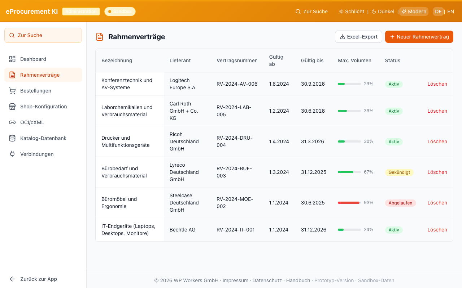Click the Dashboard grid icon in sidebar
This screenshot has height=288, width=462.
click(12, 59)
